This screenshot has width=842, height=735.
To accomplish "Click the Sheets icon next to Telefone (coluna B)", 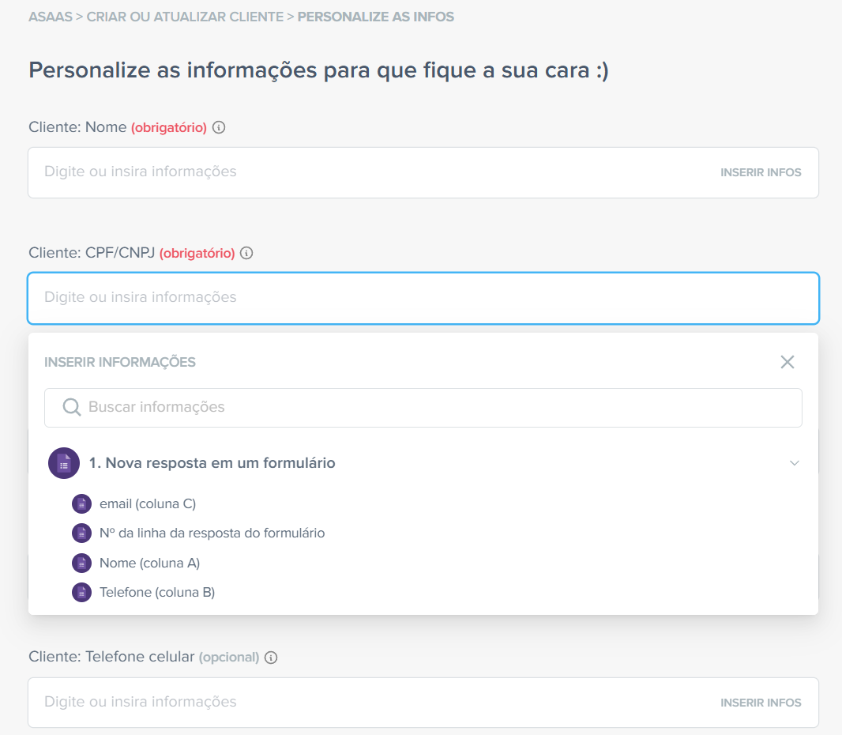I will [x=81, y=592].
